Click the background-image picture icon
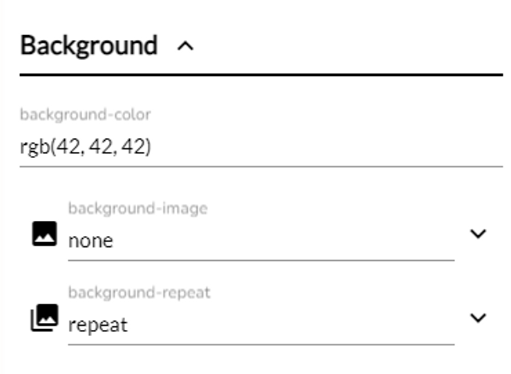511x374 pixels. [x=44, y=234]
